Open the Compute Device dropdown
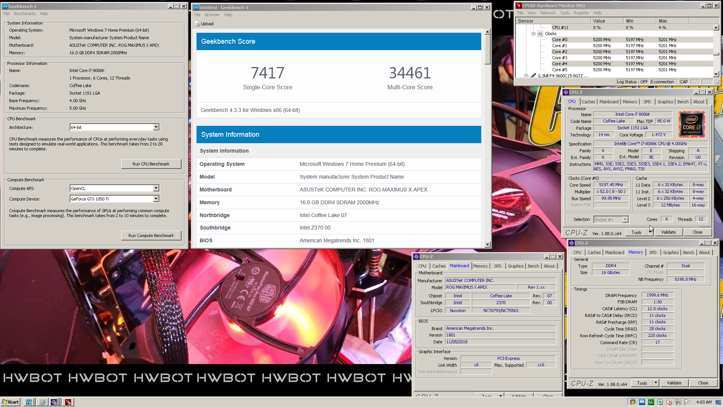The height and width of the screenshot is (407, 723). coord(156,199)
